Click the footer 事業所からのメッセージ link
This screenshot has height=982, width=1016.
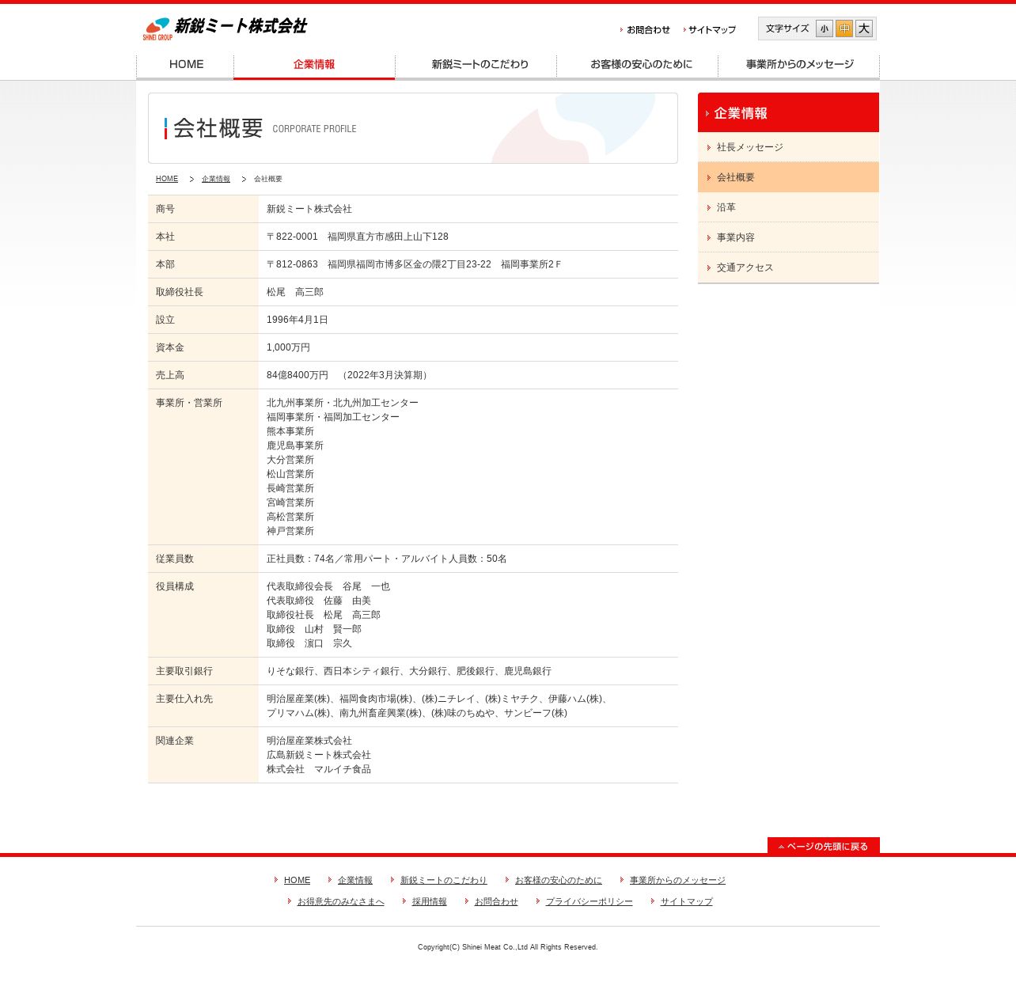click(677, 881)
